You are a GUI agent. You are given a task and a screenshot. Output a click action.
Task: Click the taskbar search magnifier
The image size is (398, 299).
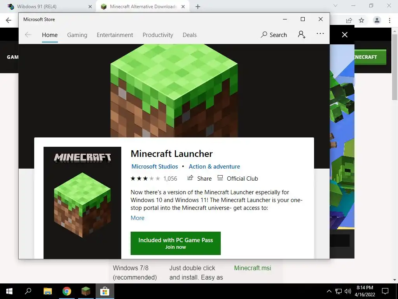pos(28,291)
